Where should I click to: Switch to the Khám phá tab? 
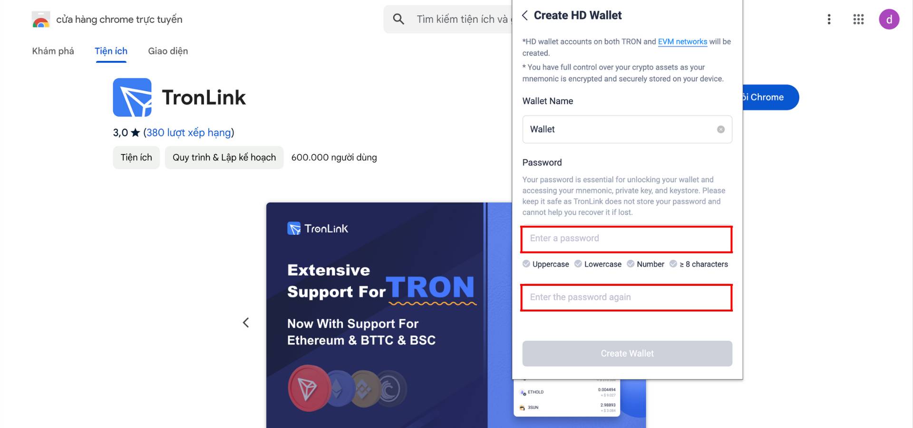[x=53, y=51]
